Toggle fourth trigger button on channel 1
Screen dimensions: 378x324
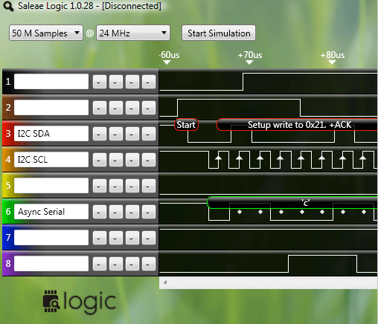tap(149, 82)
